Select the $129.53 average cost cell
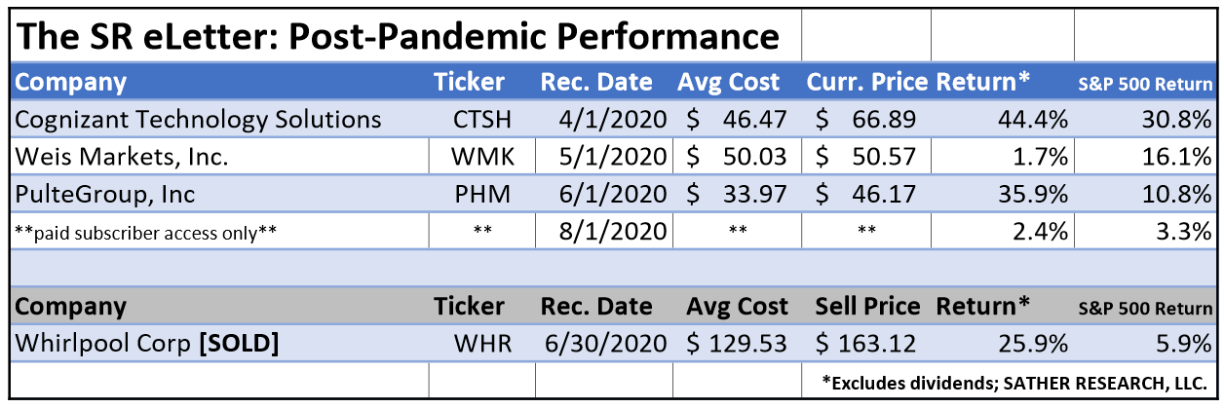 click(x=737, y=344)
